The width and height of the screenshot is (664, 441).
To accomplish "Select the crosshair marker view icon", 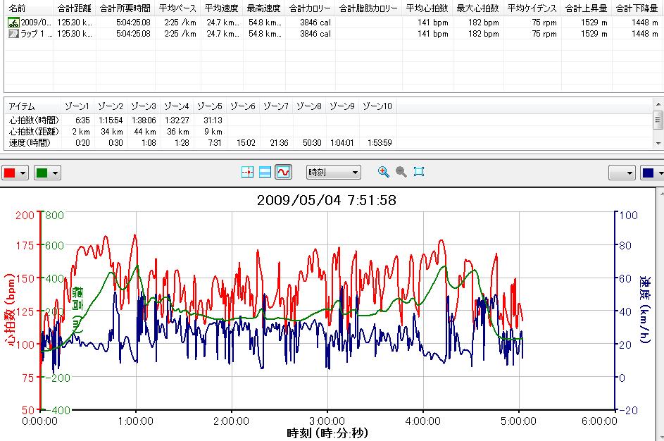I will [x=247, y=172].
